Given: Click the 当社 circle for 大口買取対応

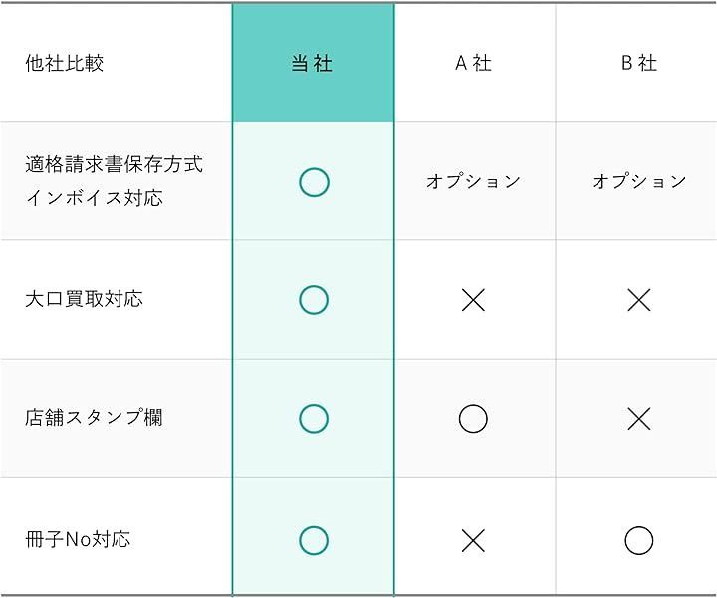Looking at the screenshot, I should tap(314, 300).
